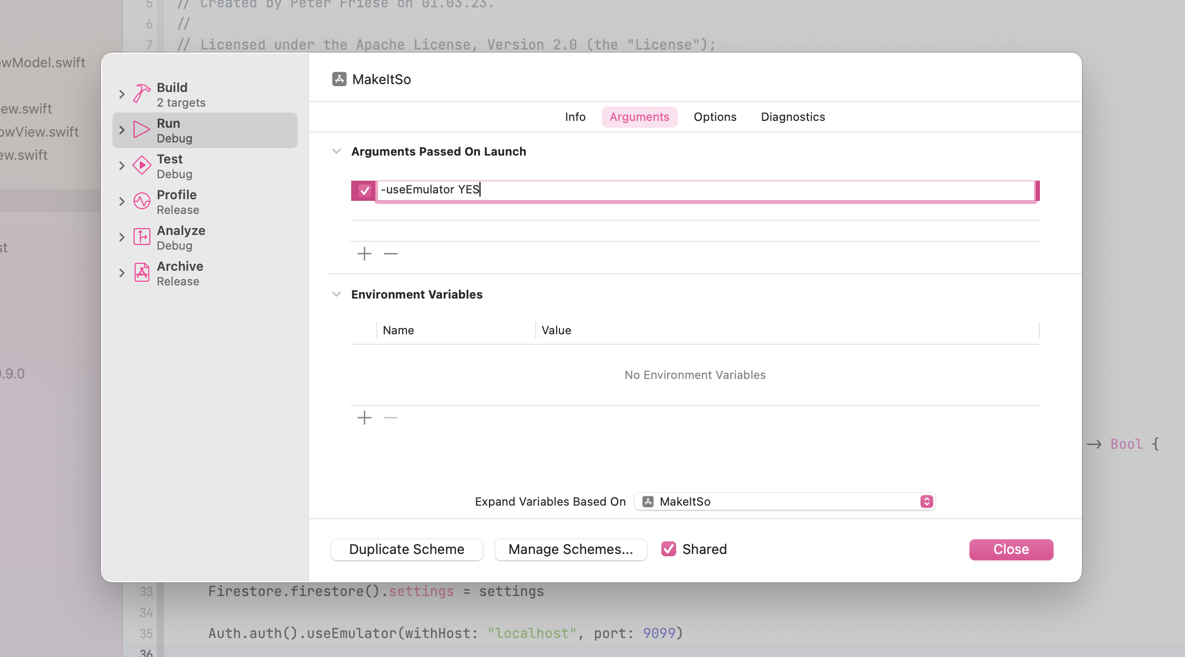Open the Diagnostics tab
Screen dimensions: 1185x657
click(792, 117)
